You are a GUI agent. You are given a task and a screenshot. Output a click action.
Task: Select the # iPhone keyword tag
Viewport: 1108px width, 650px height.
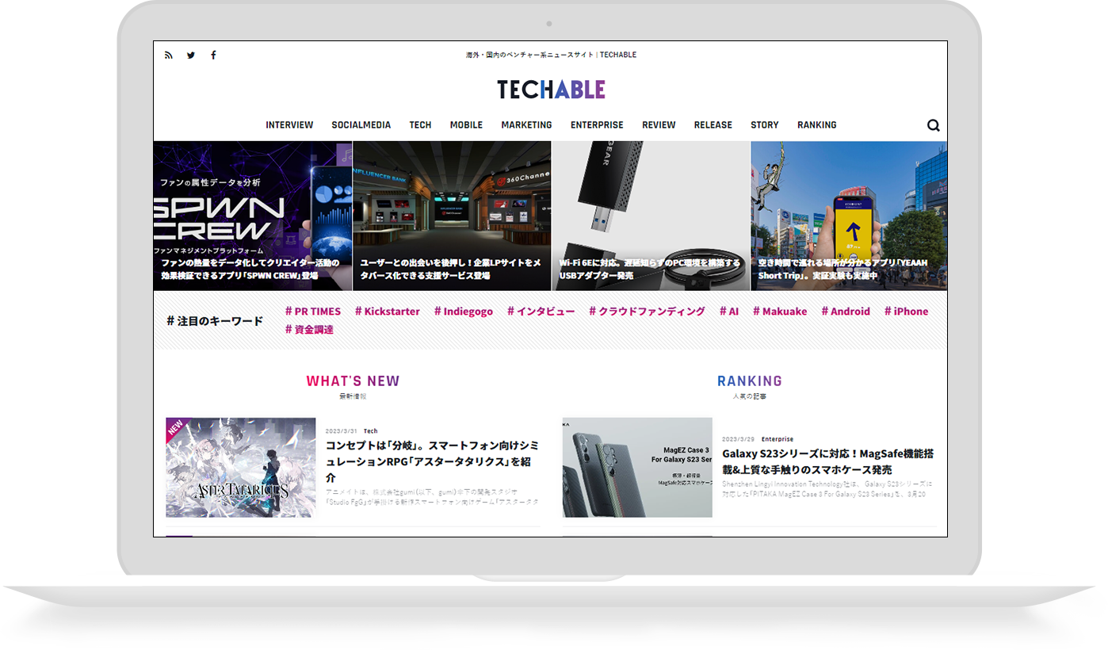tap(906, 312)
